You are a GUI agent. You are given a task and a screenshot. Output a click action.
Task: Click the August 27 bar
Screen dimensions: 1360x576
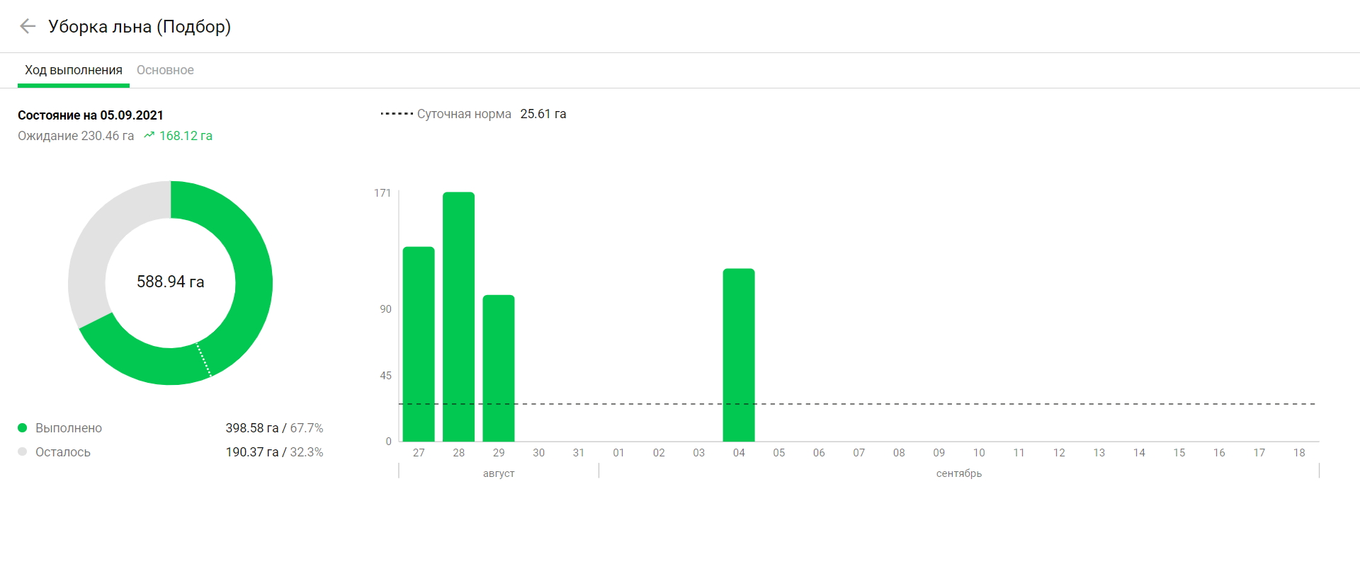tap(419, 344)
